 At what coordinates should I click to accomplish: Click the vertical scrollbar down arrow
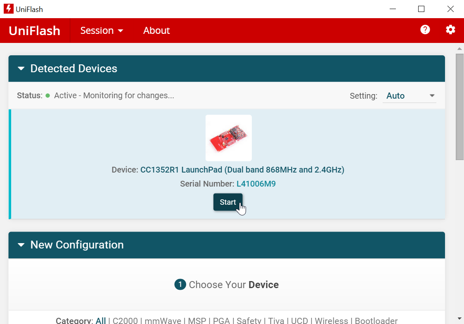click(459, 318)
